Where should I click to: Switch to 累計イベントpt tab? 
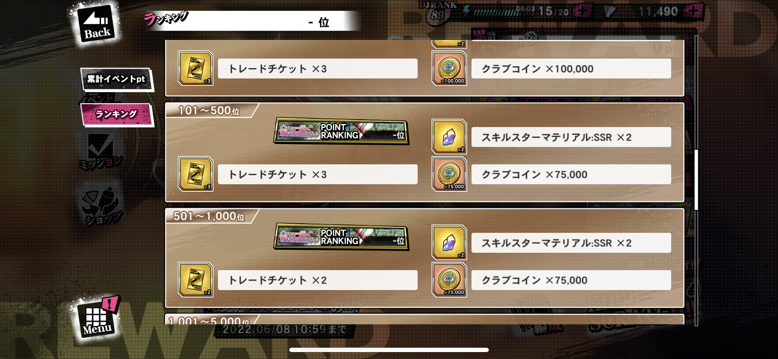click(x=116, y=79)
